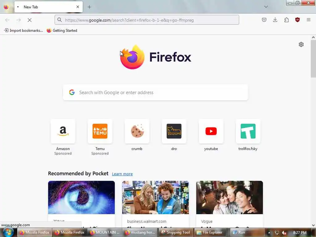Open Save to Pocket icon

tap(264, 20)
